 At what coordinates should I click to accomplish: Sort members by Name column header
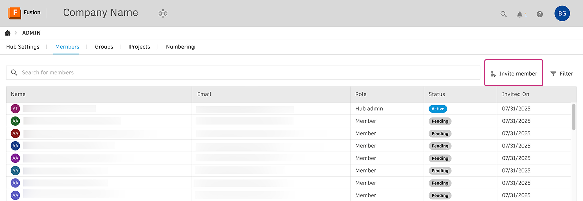pos(18,94)
